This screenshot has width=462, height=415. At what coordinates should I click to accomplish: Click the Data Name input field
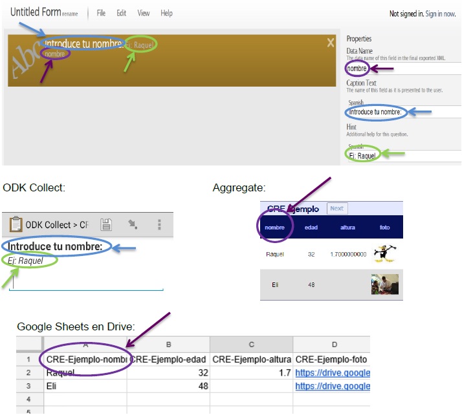pos(403,69)
